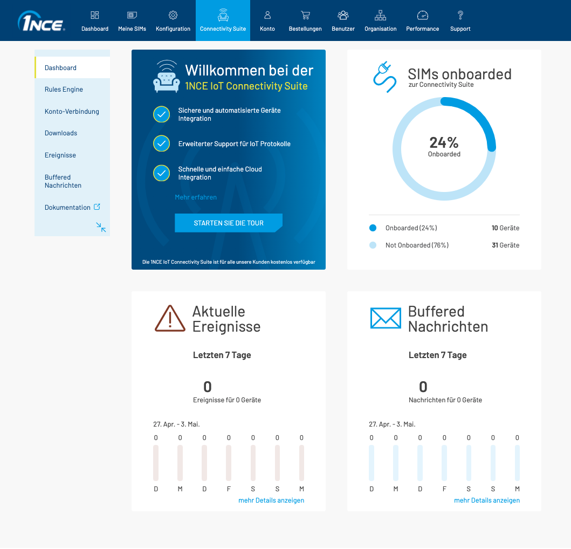Open Konfiguration gear icon
This screenshot has width=571, height=549.
[x=173, y=15]
